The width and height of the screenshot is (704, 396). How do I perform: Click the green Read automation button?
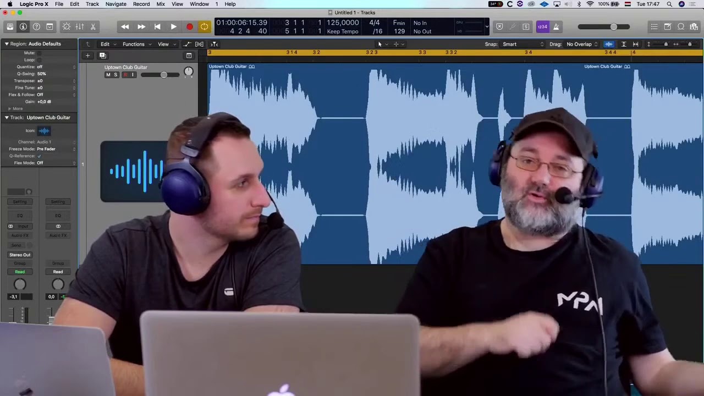coord(20,272)
